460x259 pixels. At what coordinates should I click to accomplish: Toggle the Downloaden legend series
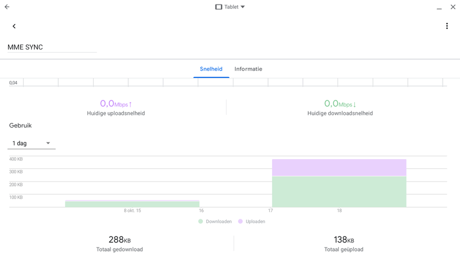[216, 221]
